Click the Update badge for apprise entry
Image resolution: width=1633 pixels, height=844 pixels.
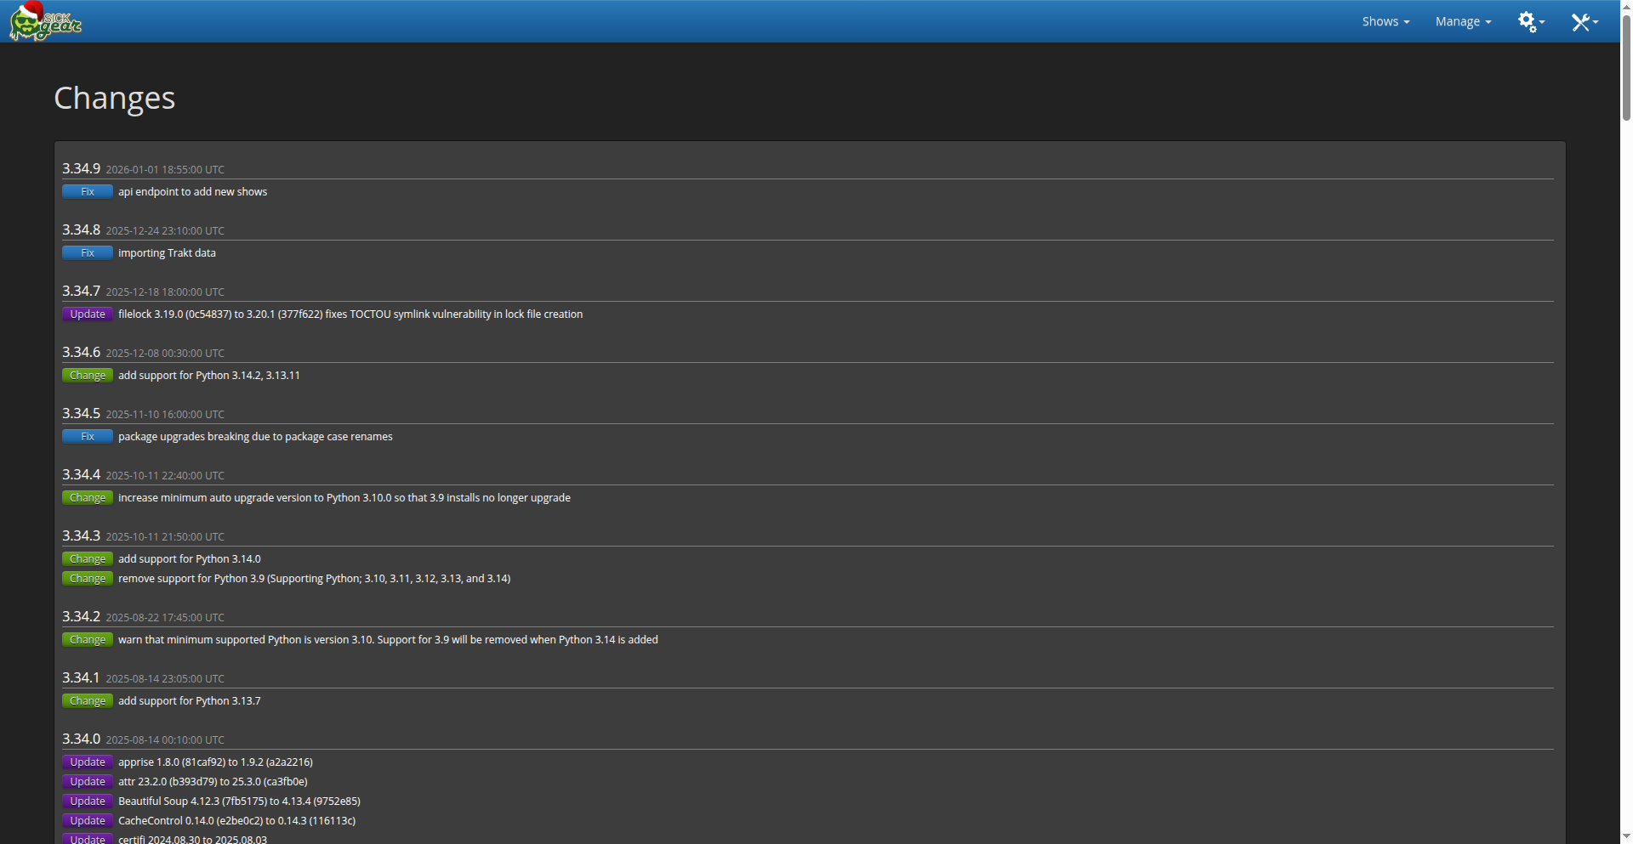(x=88, y=762)
